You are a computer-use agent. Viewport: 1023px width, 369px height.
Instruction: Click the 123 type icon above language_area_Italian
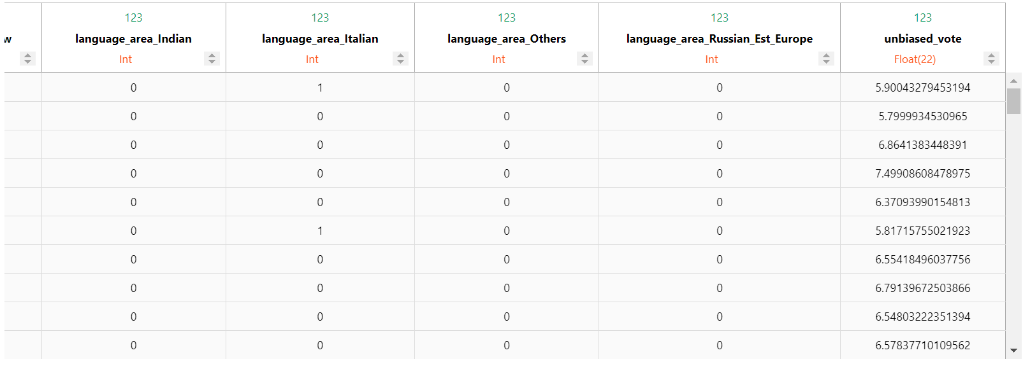[x=320, y=18]
